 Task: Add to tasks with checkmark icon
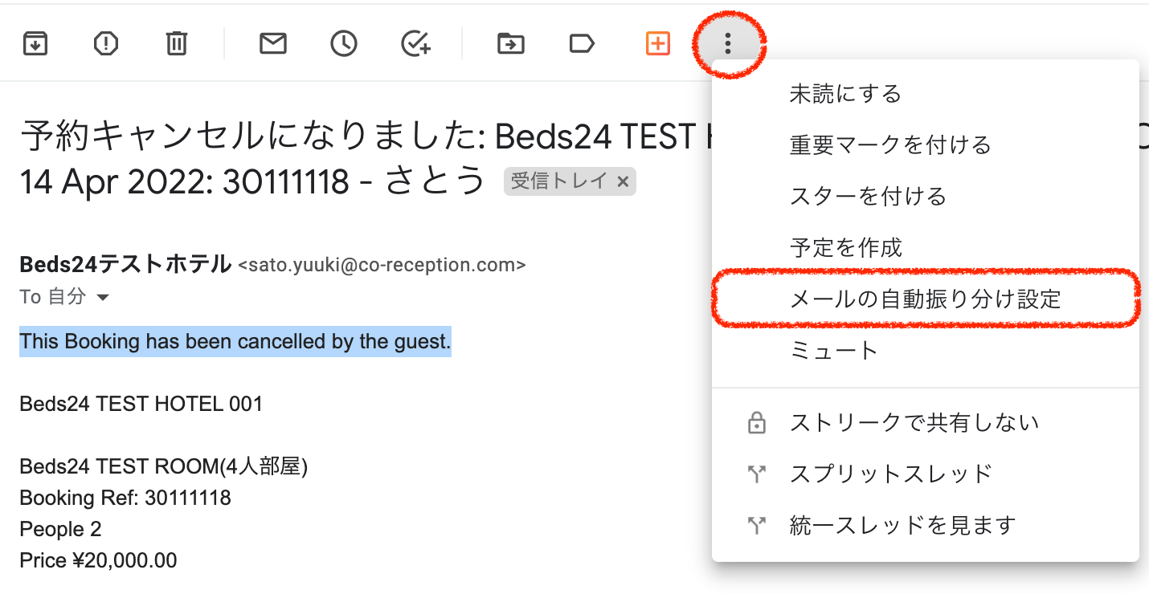415,43
